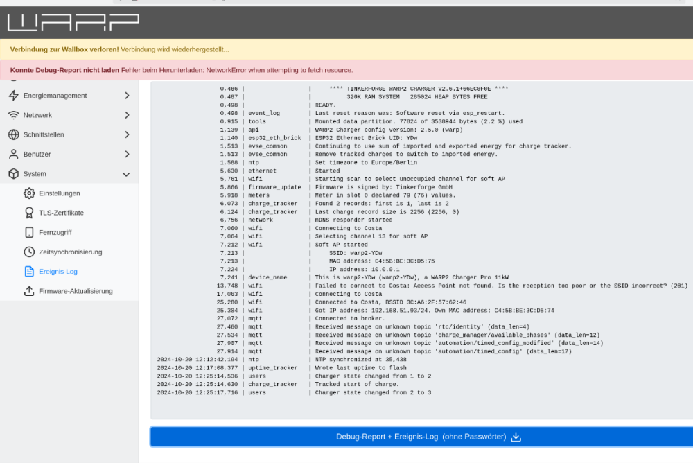Click the Fernzugriff phone icon
Image resolution: width=693 pixels, height=463 pixels.
click(29, 233)
